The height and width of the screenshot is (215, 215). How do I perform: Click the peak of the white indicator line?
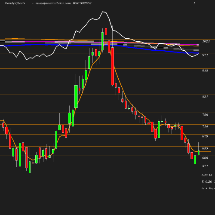coord(103,12)
